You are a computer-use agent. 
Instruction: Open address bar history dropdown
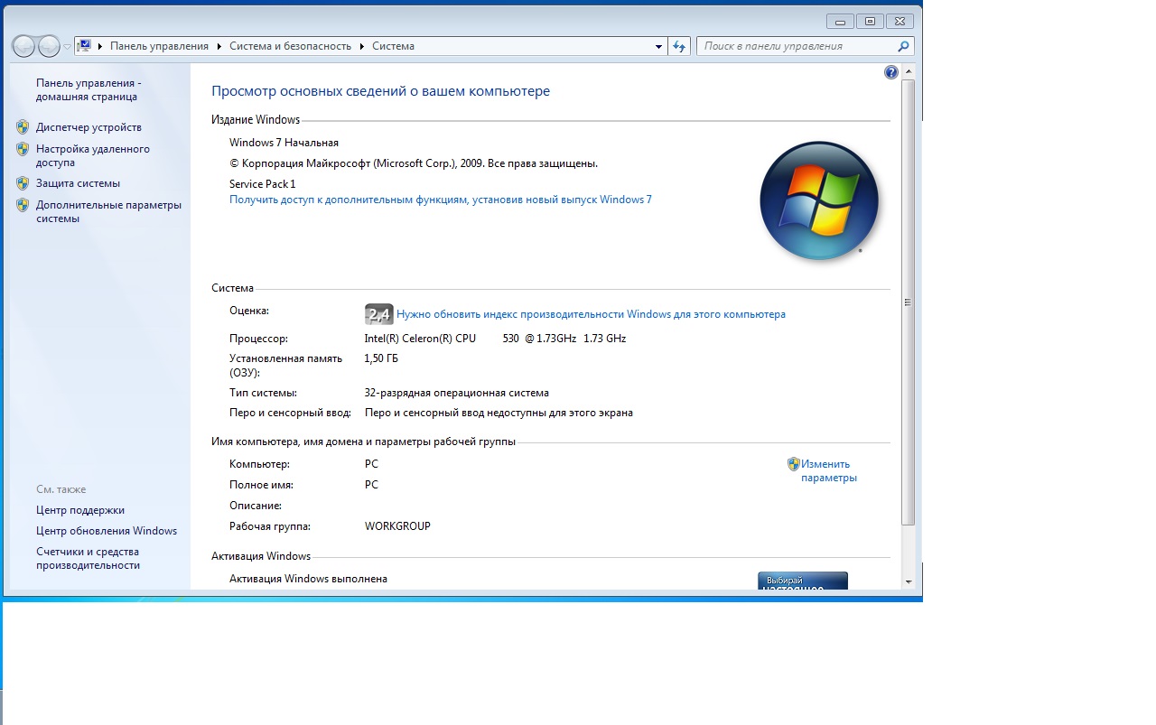(x=658, y=46)
